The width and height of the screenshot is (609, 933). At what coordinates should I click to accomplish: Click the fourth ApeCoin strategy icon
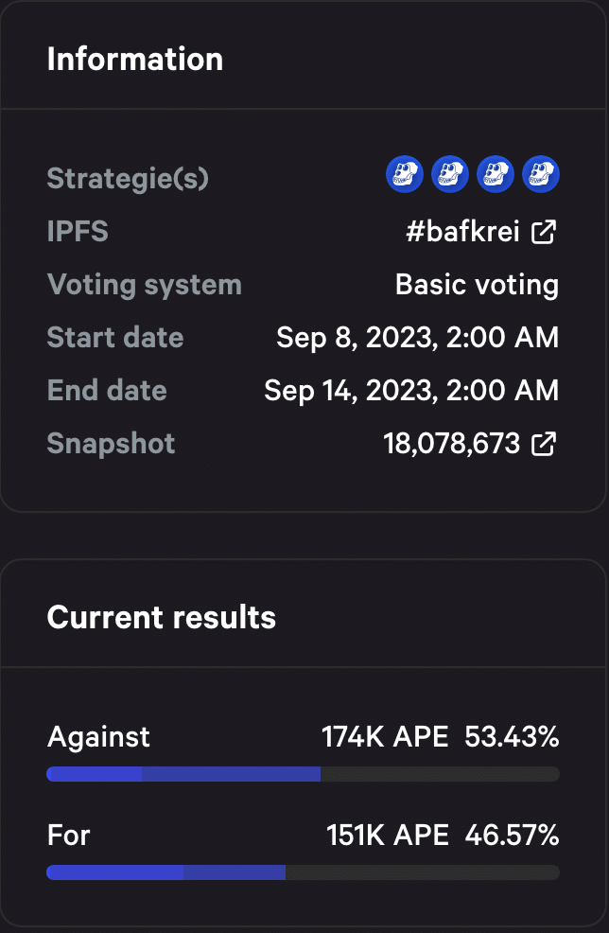[x=541, y=174]
